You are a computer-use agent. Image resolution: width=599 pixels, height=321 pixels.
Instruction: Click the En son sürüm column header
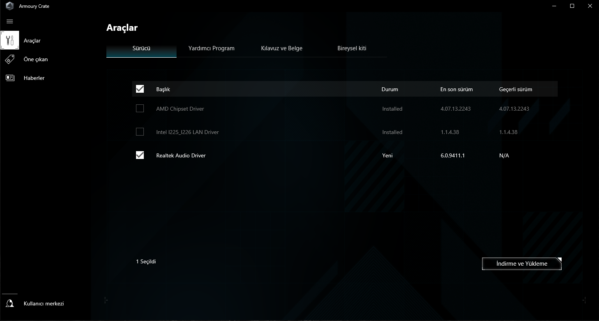[457, 89]
